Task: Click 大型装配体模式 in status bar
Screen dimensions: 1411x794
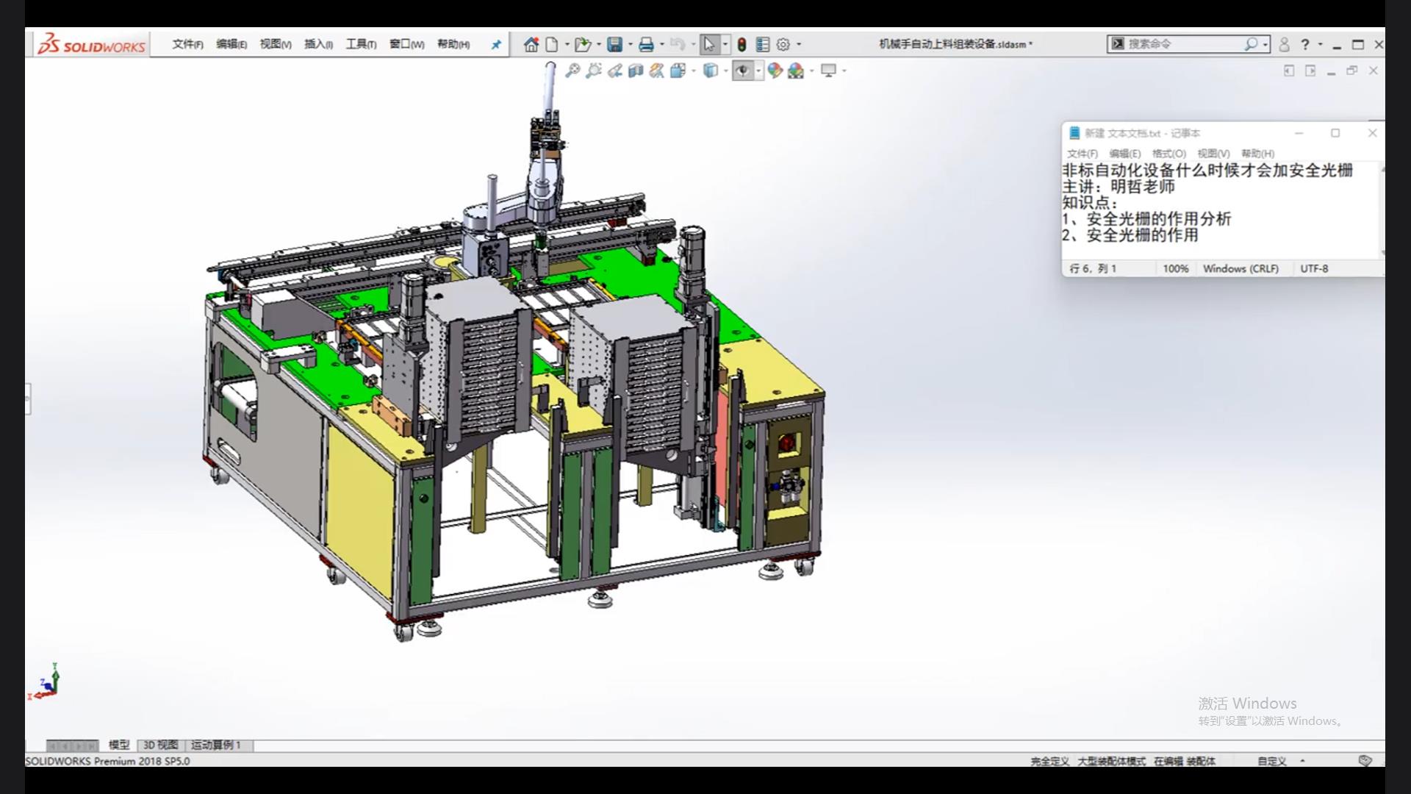Action: click(1111, 761)
